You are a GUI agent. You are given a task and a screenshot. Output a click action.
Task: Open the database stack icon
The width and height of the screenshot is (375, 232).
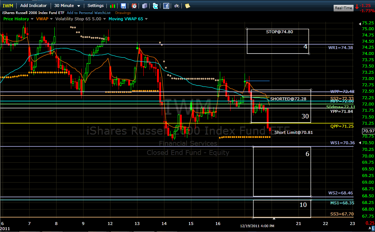pos(145,6)
